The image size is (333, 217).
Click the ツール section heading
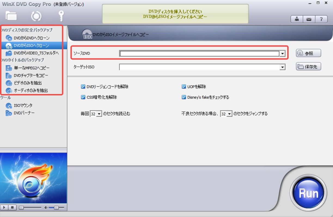(6, 98)
